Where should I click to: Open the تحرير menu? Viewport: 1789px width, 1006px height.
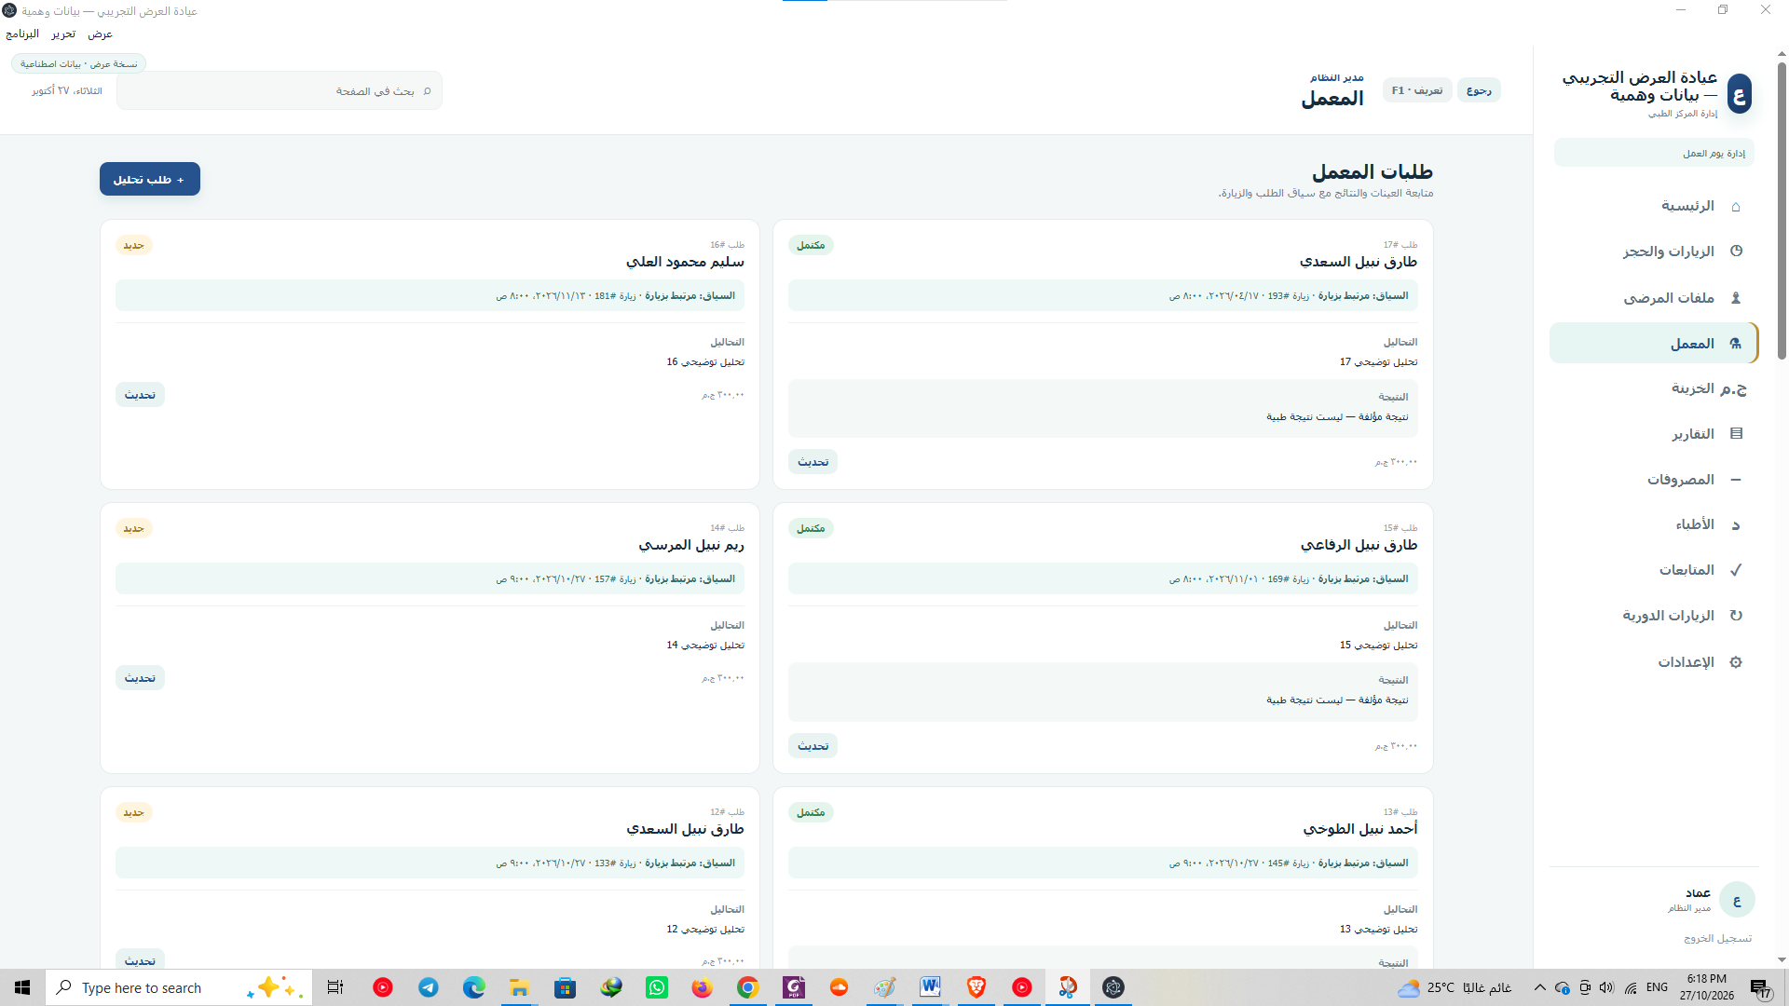[63, 34]
